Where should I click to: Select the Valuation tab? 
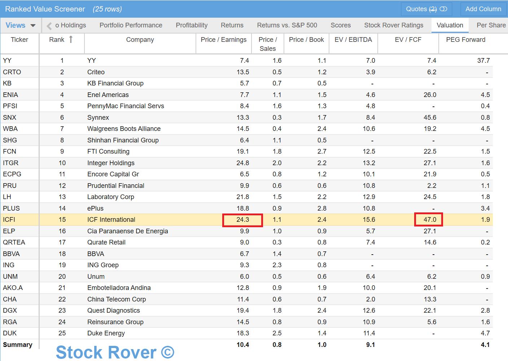pos(450,25)
